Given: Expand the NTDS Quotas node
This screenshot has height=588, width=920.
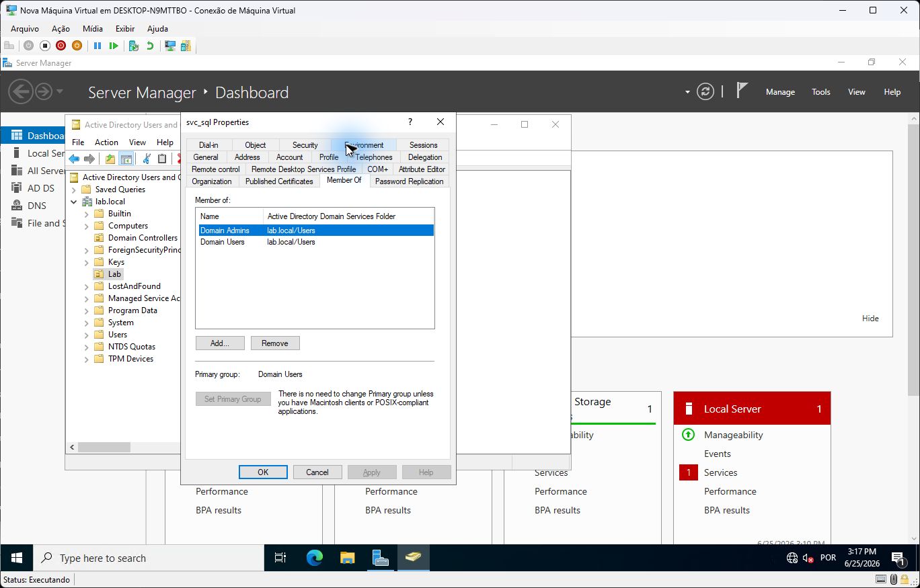Looking at the screenshot, I should [x=86, y=347].
